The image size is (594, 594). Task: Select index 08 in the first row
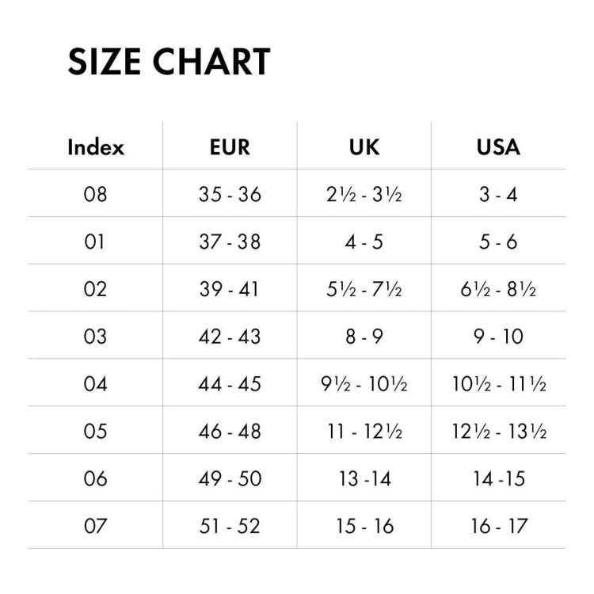pos(95,194)
